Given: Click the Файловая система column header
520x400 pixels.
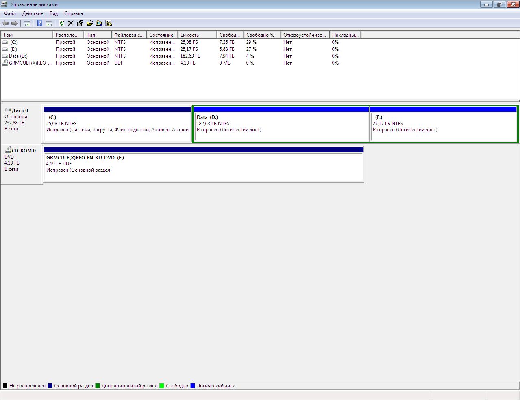Looking at the screenshot, I should tap(128, 35).
